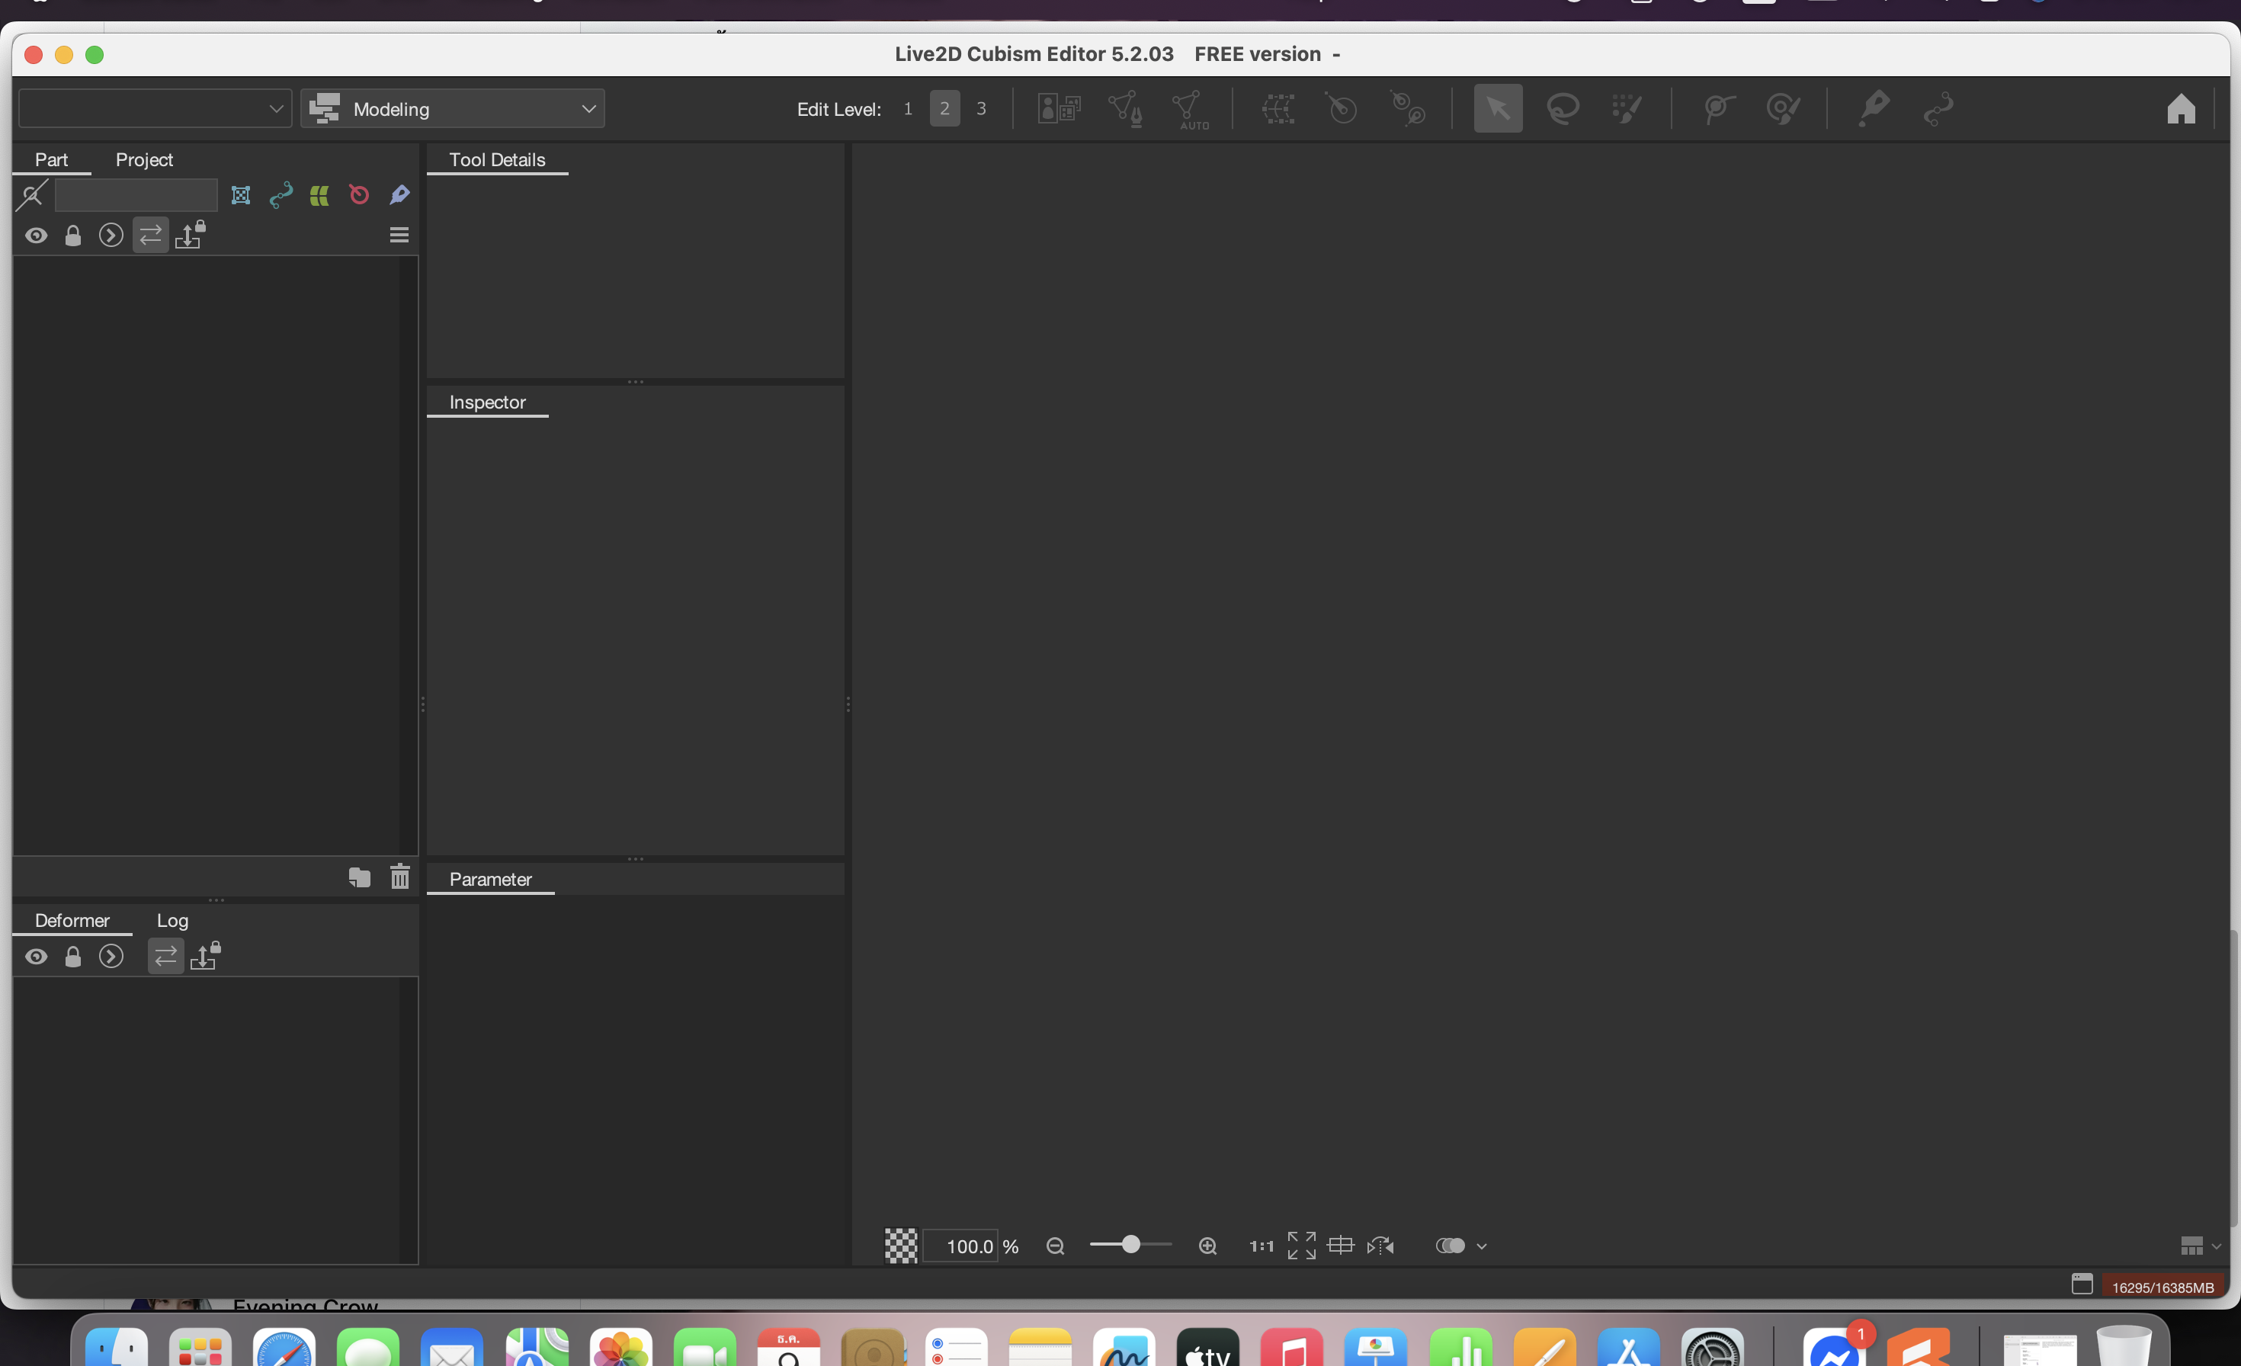The height and width of the screenshot is (1366, 2241).
Task: Click the Home icon in toolbar
Action: (x=2180, y=109)
